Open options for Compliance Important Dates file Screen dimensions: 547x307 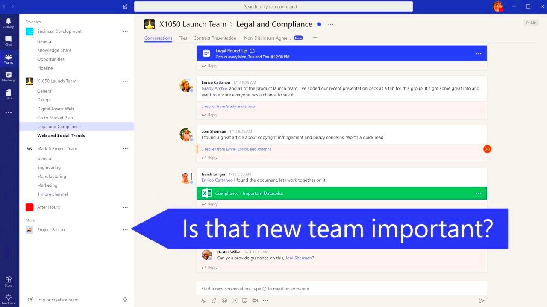(x=479, y=193)
